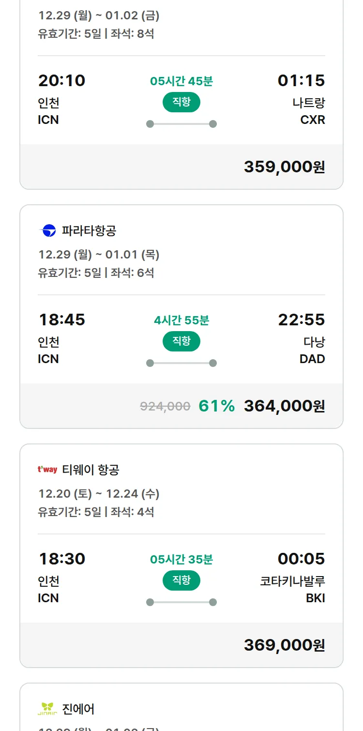This screenshot has height=731, width=363.
Task: Open 티웨이 항공 airline name
Action: pyautogui.click(x=91, y=470)
